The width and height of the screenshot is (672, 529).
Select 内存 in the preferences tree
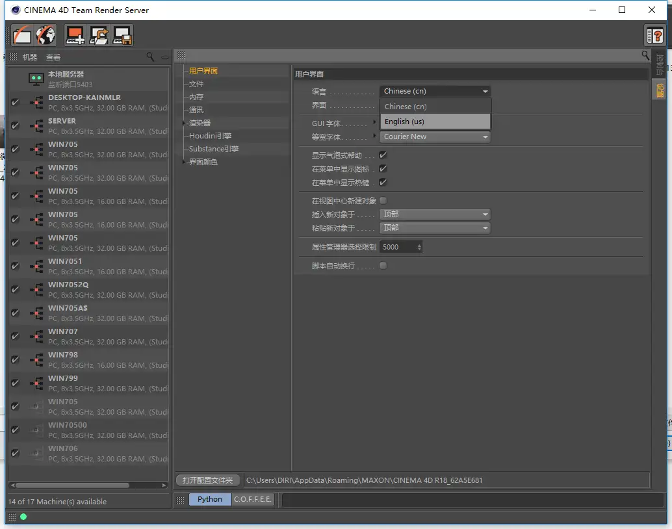(x=196, y=97)
